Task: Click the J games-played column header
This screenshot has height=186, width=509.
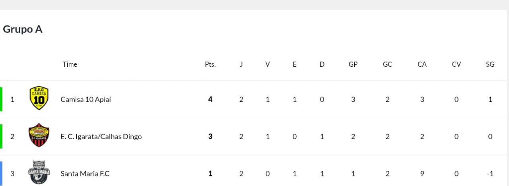Action: coord(241,64)
